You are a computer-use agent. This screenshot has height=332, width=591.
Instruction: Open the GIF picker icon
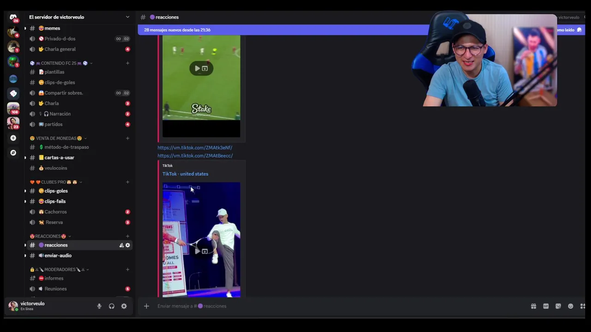[546, 306]
